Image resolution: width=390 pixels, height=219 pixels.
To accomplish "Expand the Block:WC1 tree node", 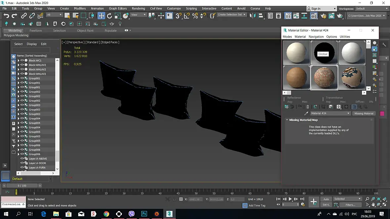I will 19,61.
